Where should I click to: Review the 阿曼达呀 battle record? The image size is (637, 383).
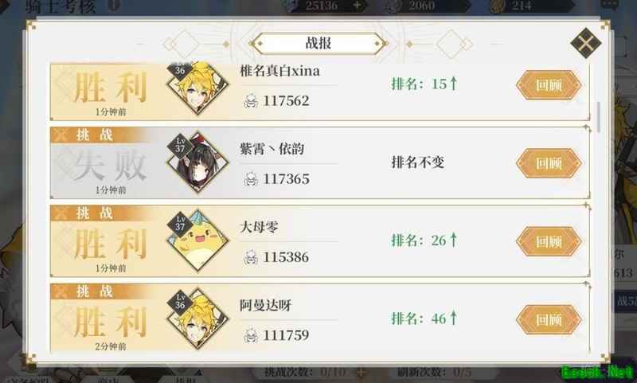[549, 320]
